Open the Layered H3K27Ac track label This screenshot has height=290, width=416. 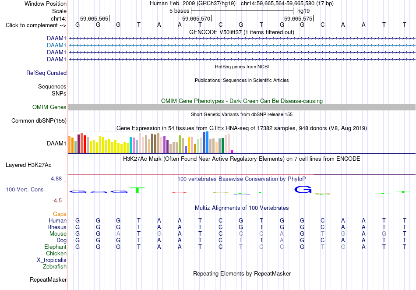point(28,165)
